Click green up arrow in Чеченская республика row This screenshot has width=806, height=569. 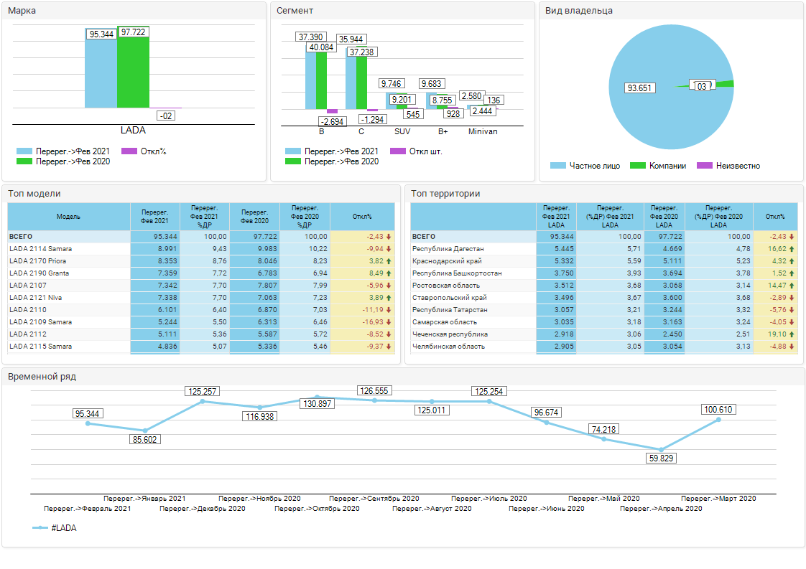792,334
